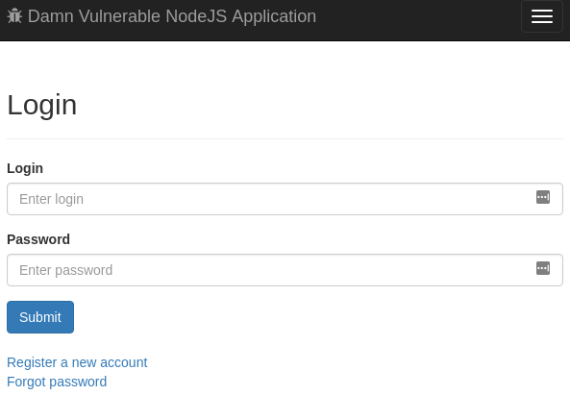Click the large Login page heading

click(x=42, y=105)
